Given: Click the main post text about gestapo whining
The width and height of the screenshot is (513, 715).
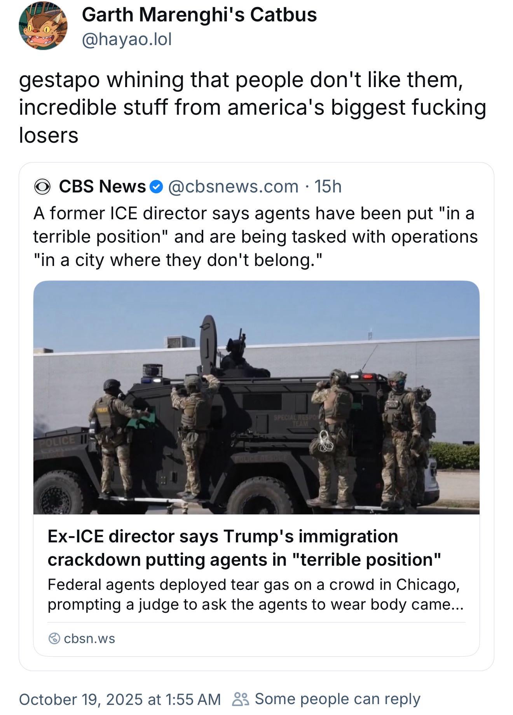Looking at the screenshot, I should pos(253,107).
